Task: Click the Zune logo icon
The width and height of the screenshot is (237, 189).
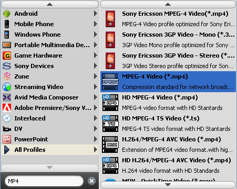Action: coord(7,76)
